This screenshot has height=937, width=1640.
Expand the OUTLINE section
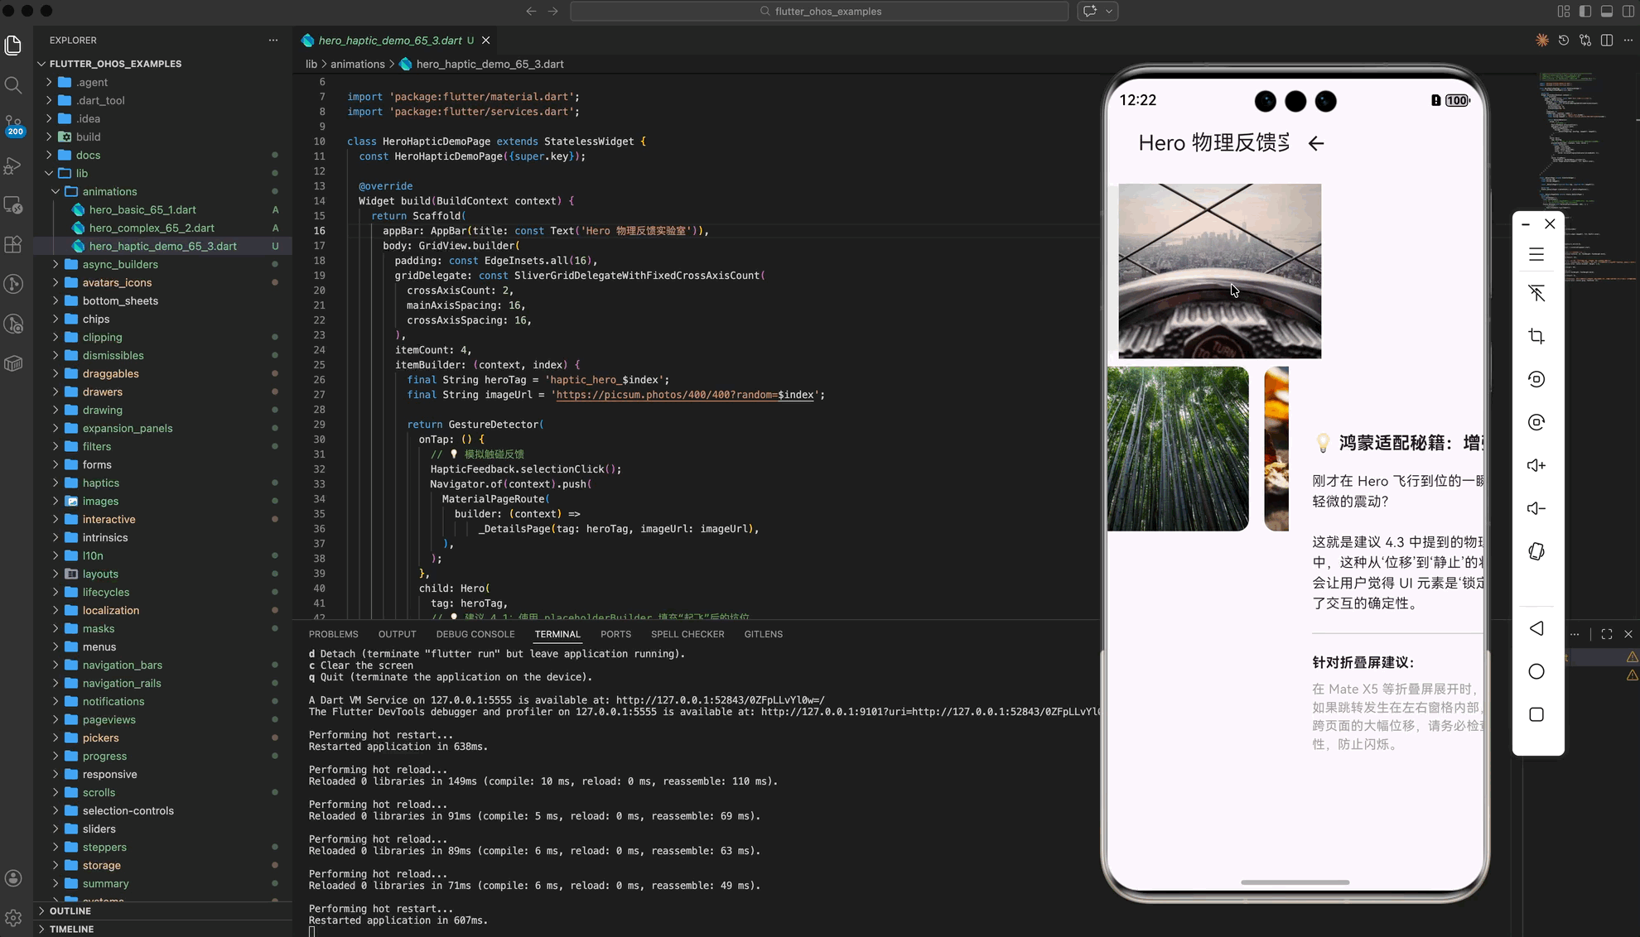point(70,911)
